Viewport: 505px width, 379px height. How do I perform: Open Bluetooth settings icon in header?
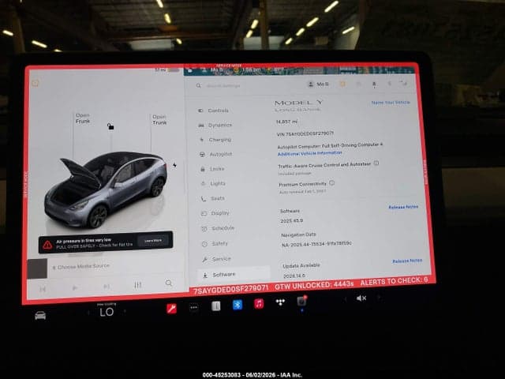pos(389,84)
